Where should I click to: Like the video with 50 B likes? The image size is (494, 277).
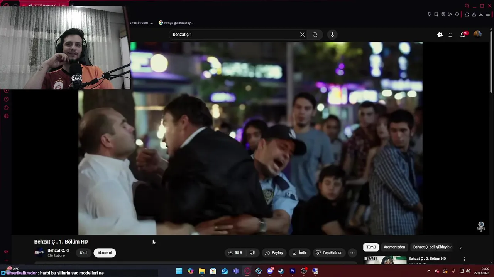pyautogui.click(x=235, y=253)
